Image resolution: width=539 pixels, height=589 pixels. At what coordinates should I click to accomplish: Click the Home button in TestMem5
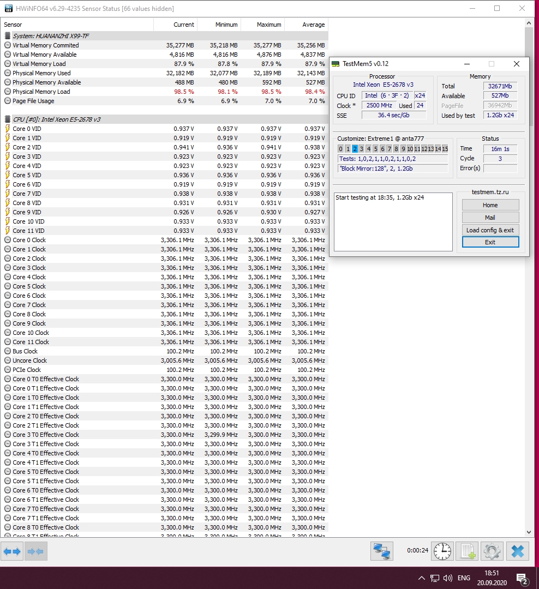pyautogui.click(x=490, y=205)
